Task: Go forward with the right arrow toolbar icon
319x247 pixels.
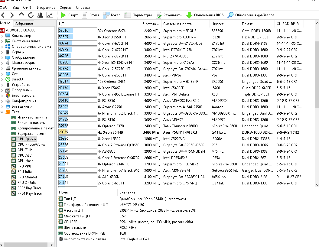Action: [x=12, y=15]
